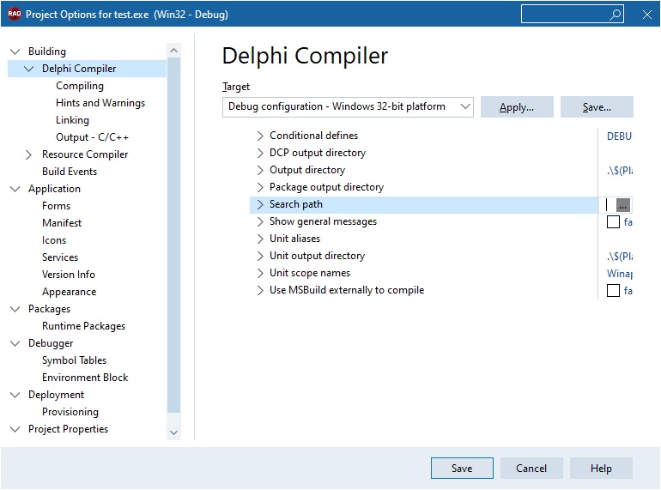
Task: Collapse the Debugger tree section
Action: click(15, 343)
